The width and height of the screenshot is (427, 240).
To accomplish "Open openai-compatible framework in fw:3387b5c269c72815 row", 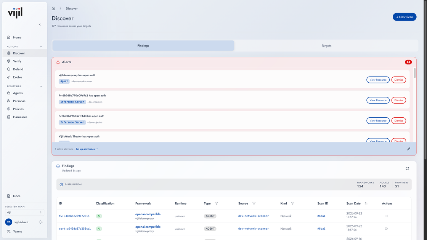I will point(148,214).
